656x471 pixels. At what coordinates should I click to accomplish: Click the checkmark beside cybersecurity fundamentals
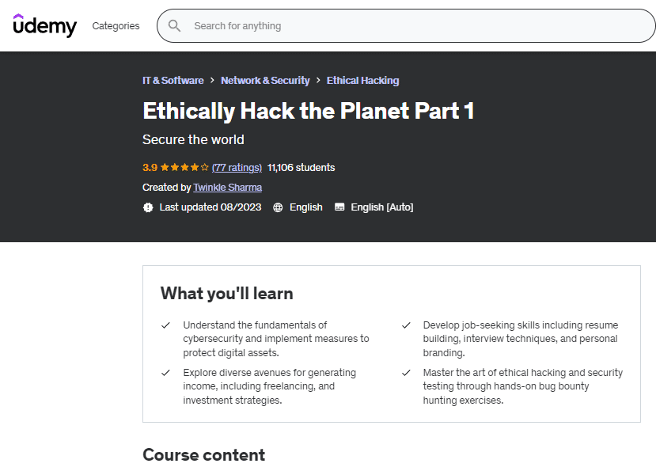point(166,325)
